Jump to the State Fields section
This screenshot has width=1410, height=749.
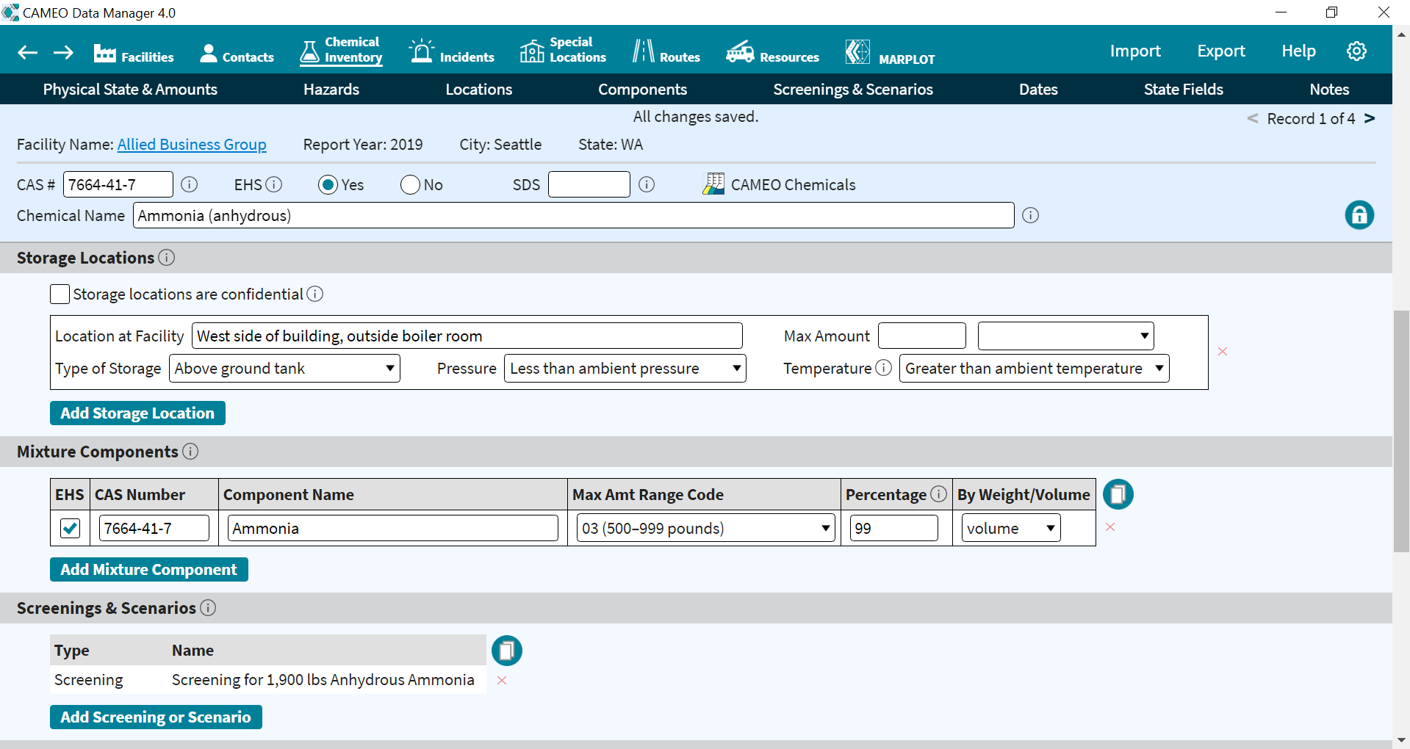click(1184, 90)
